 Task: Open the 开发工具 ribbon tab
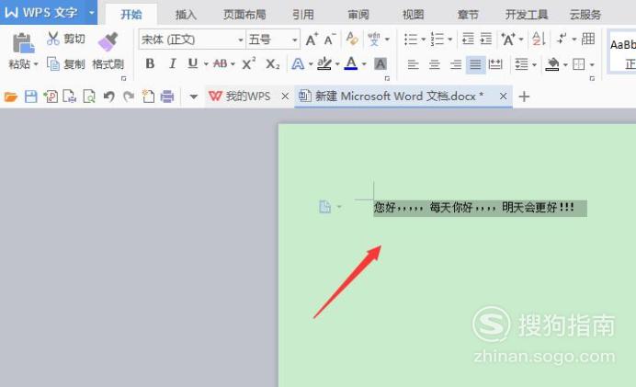click(527, 15)
